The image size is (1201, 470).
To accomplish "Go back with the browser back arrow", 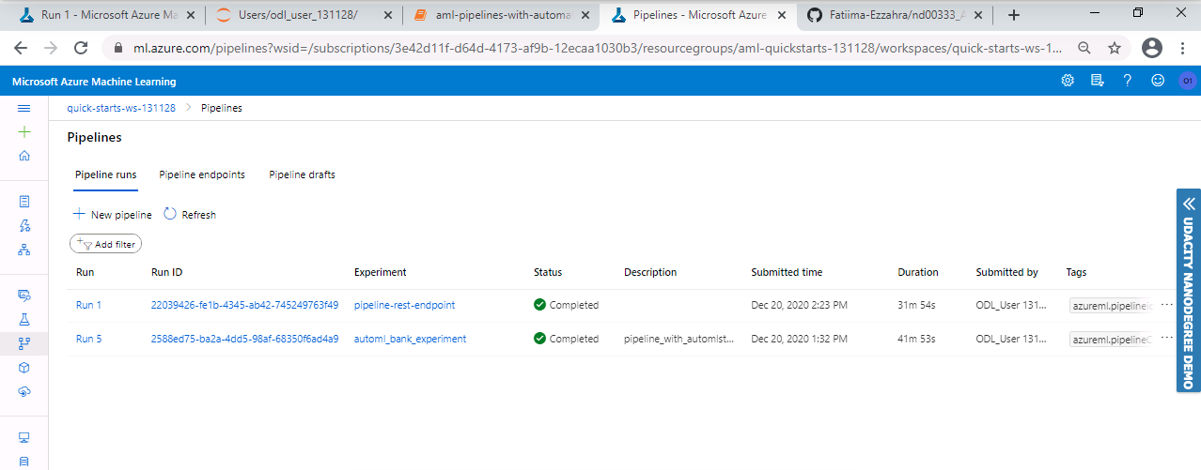I will point(21,48).
